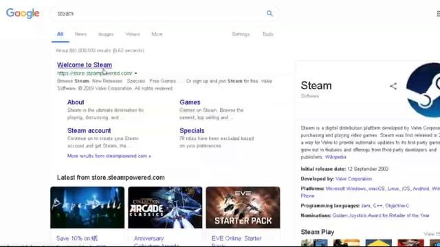Click the Linux platform link
Screen dimensions: 440x247
pyautogui.click(x=393, y=189)
